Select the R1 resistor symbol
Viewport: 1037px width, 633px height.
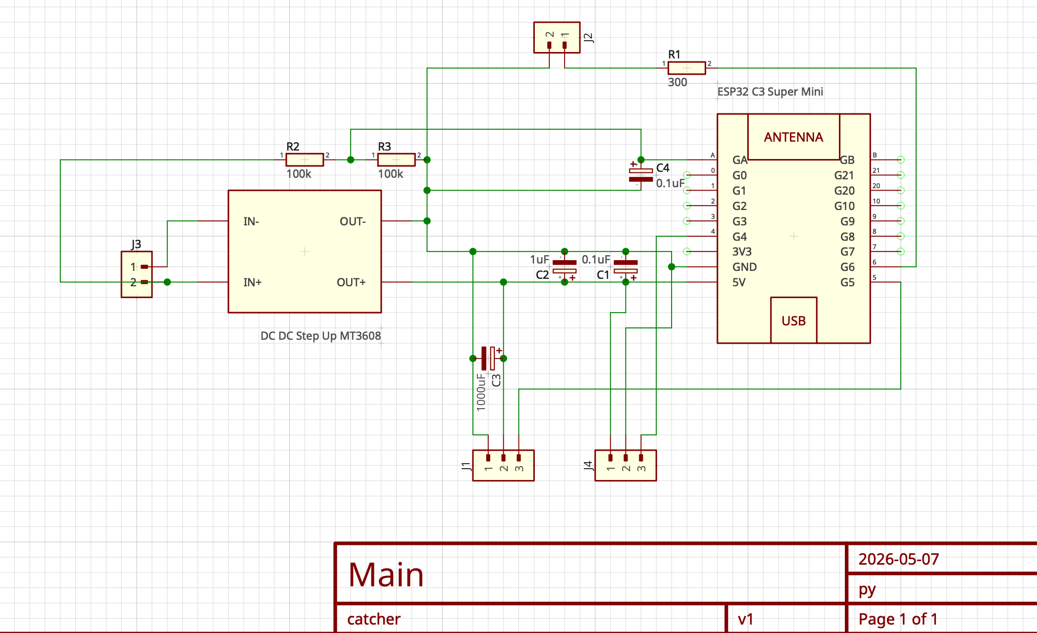686,68
